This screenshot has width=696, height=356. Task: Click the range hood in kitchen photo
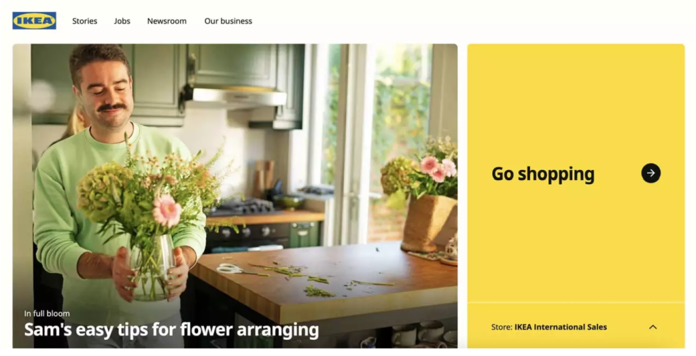click(235, 97)
